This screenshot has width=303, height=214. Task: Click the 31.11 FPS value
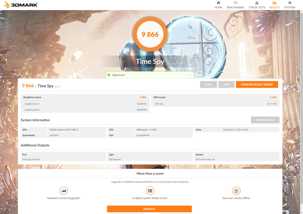(x=272, y=104)
